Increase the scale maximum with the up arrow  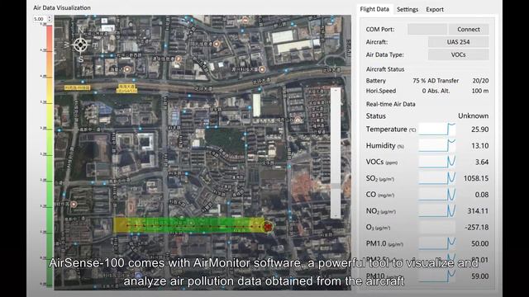50,17
